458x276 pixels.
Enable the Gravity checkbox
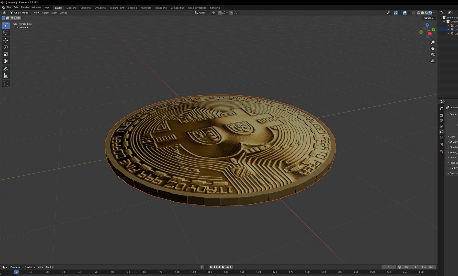pos(451,142)
